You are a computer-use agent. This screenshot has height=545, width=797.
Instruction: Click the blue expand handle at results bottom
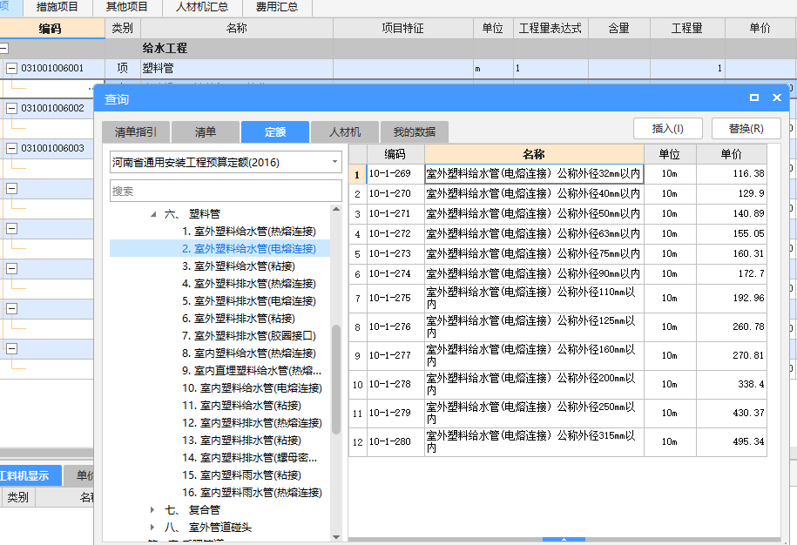point(564,540)
